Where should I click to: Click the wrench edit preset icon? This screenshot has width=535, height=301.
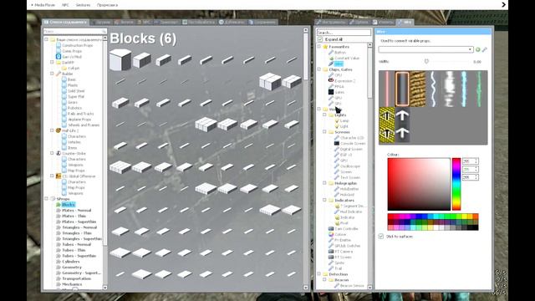point(485,50)
